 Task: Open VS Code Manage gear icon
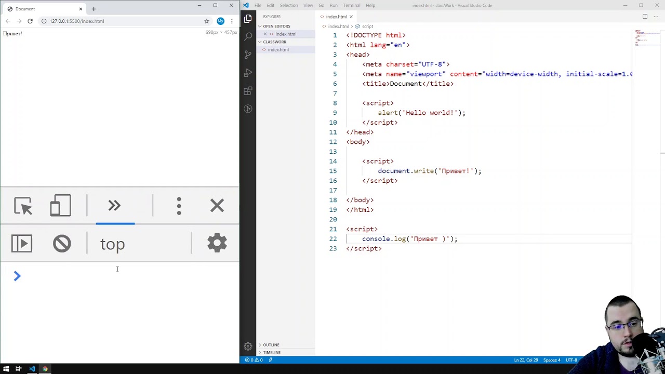pyautogui.click(x=248, y=346)
